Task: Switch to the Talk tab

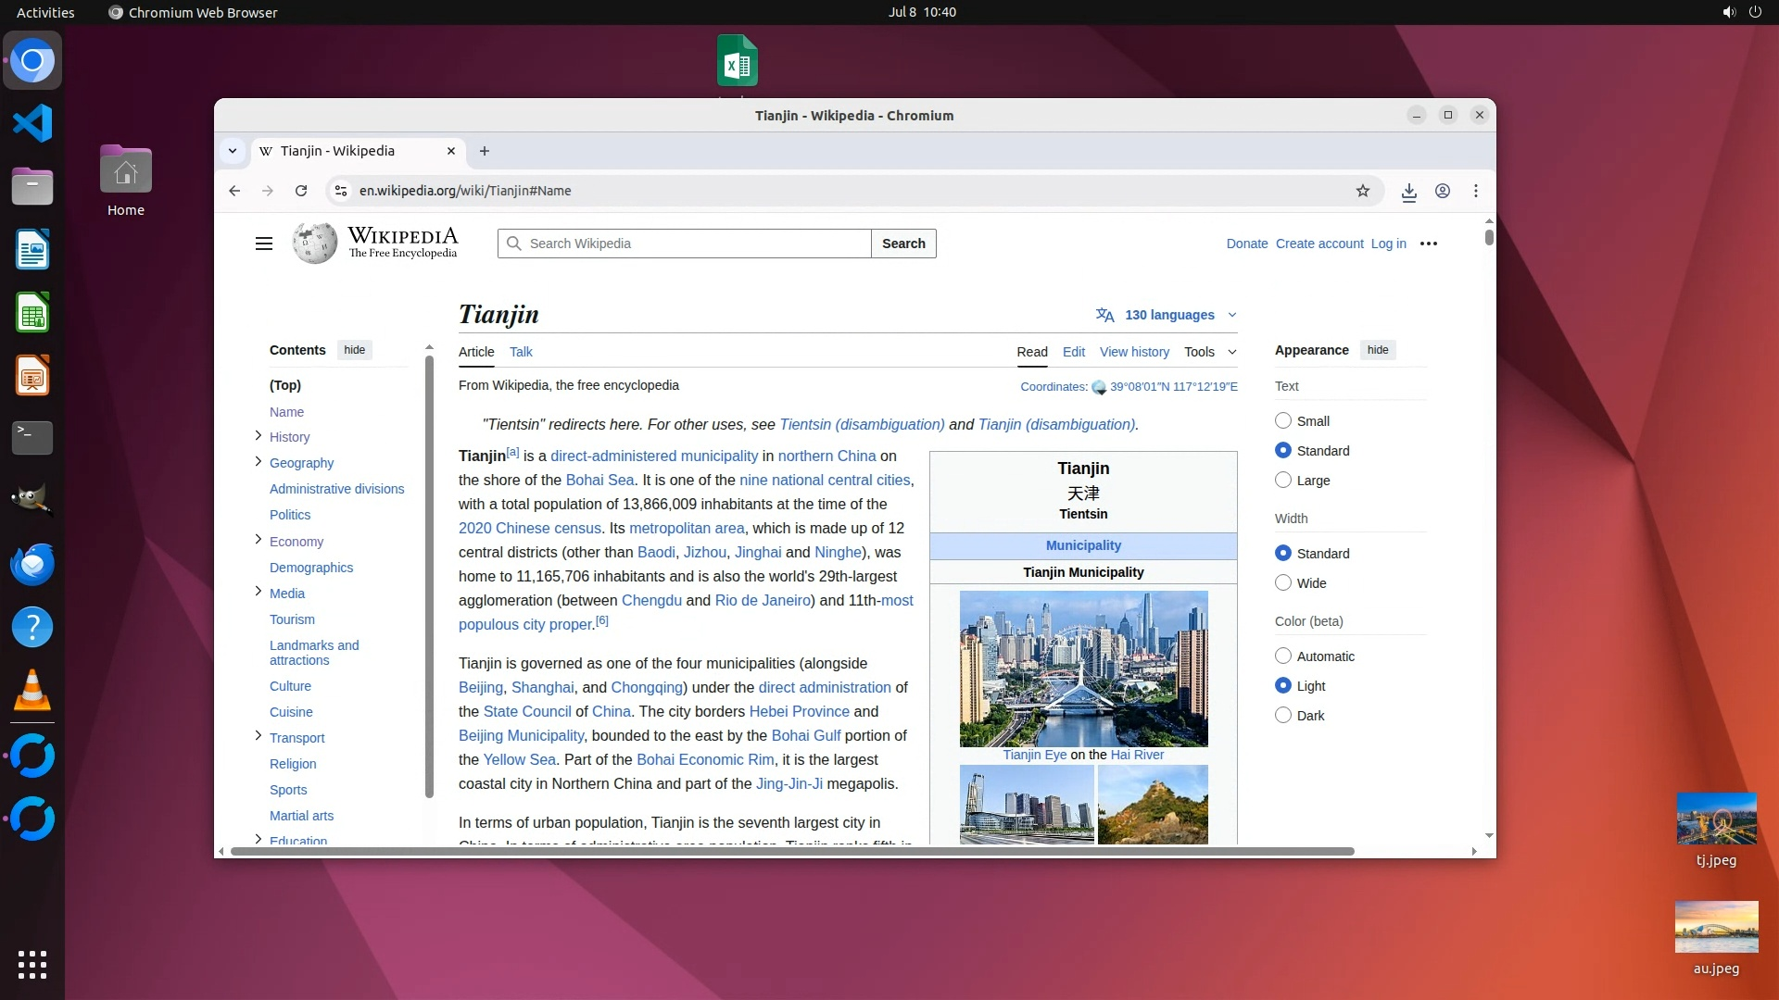Action: click(x=521, y=352)
